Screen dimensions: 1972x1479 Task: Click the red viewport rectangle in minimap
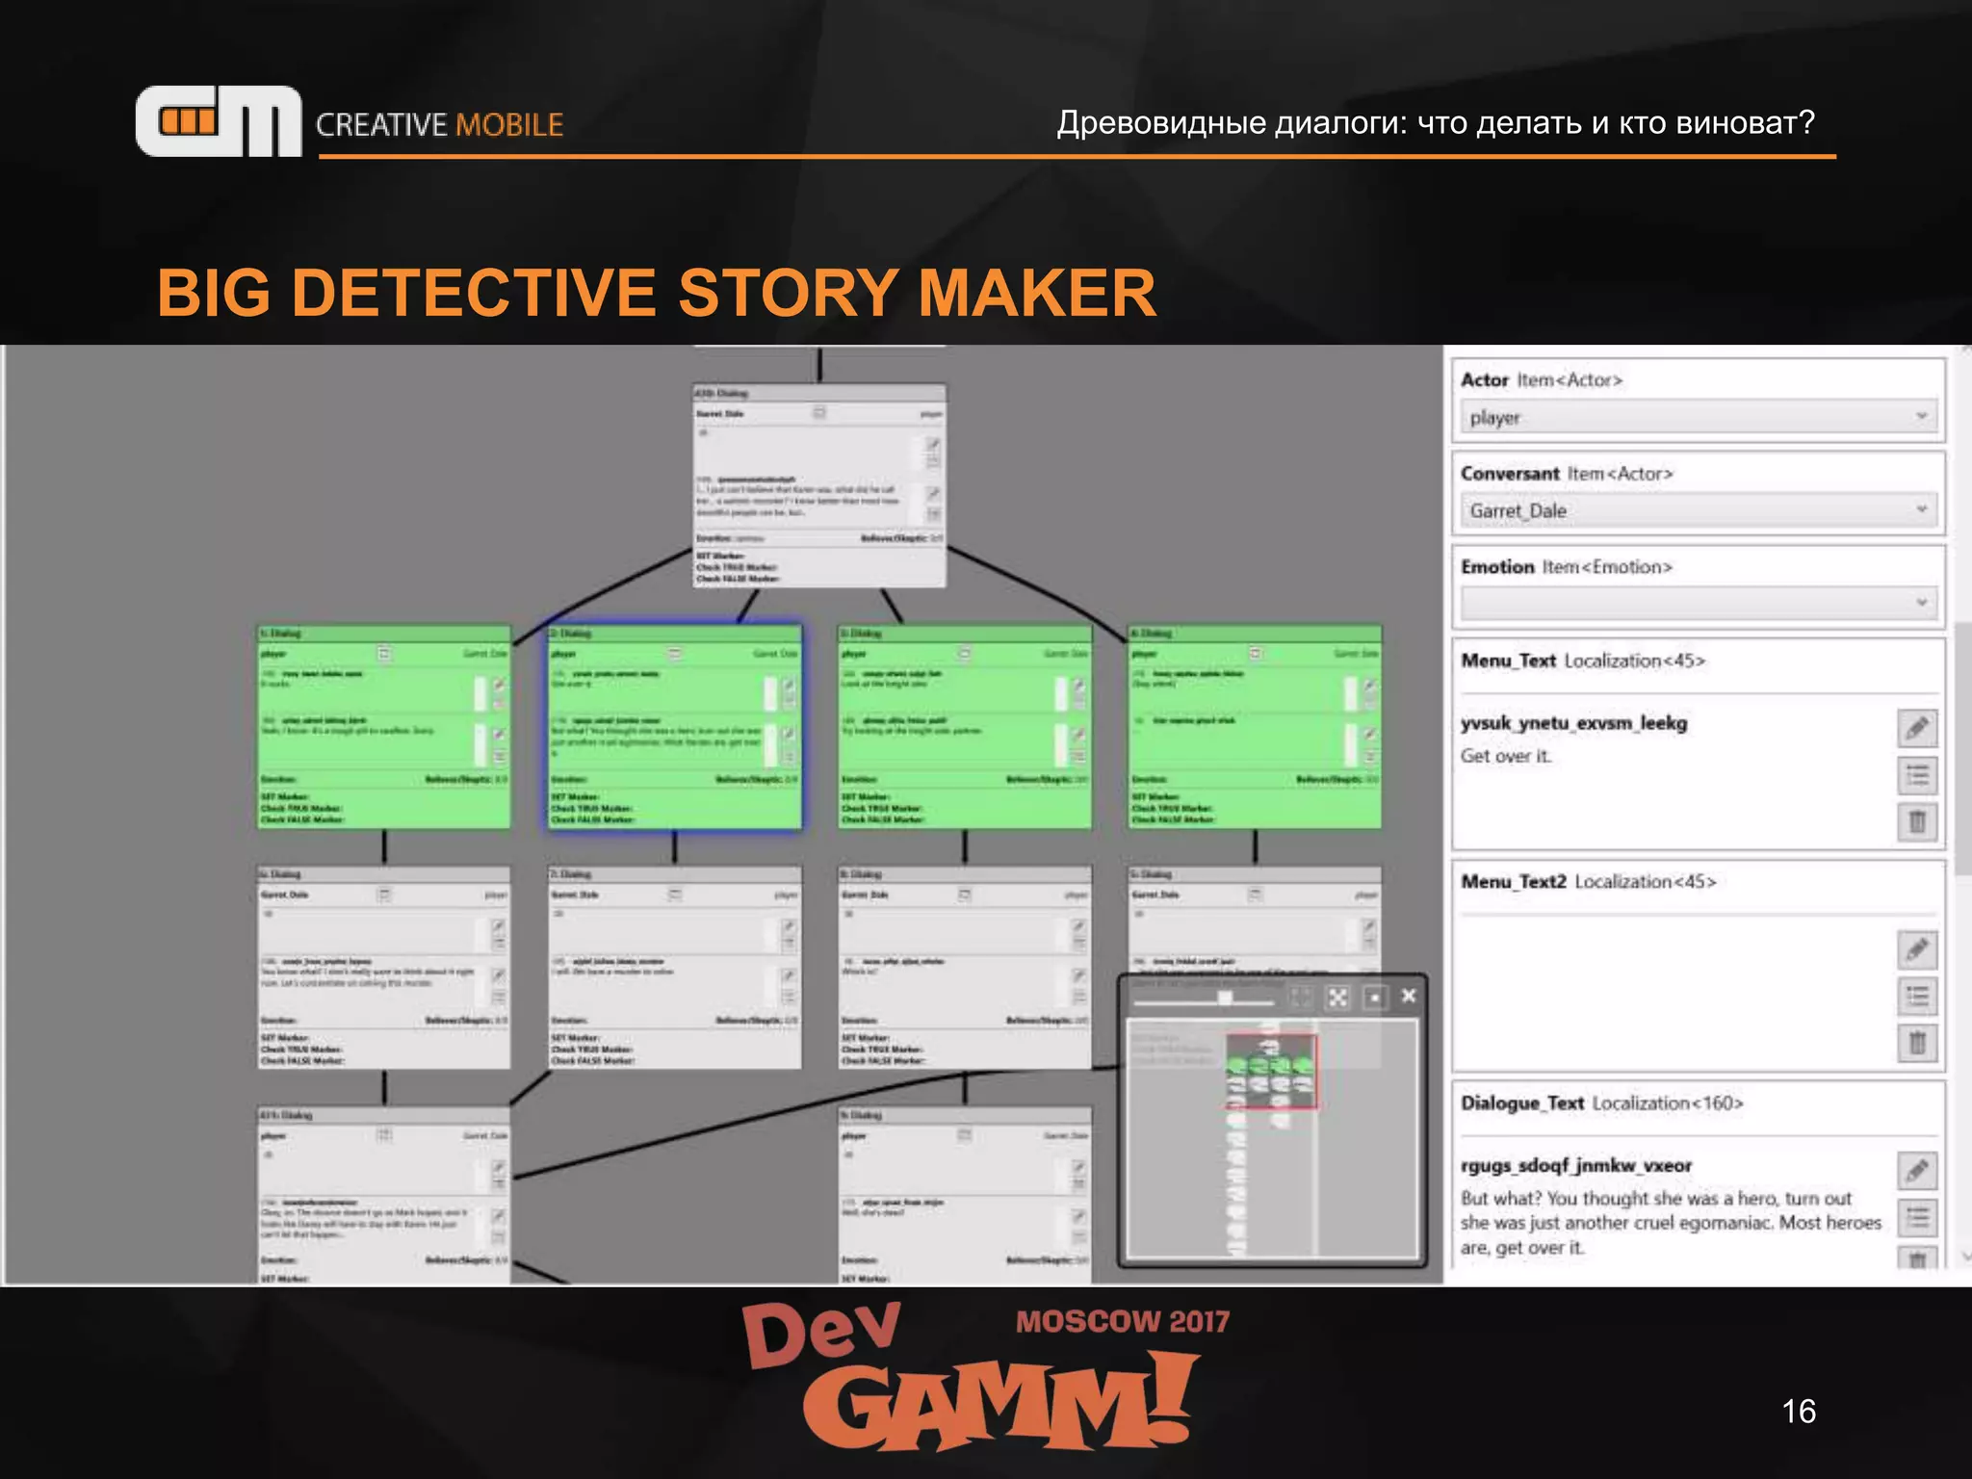(1271, 1072)
